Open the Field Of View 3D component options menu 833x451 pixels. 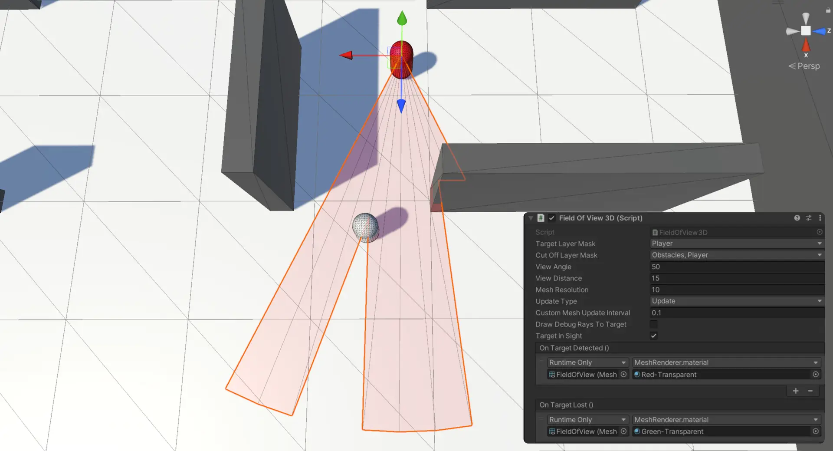[x=820, y=218]
